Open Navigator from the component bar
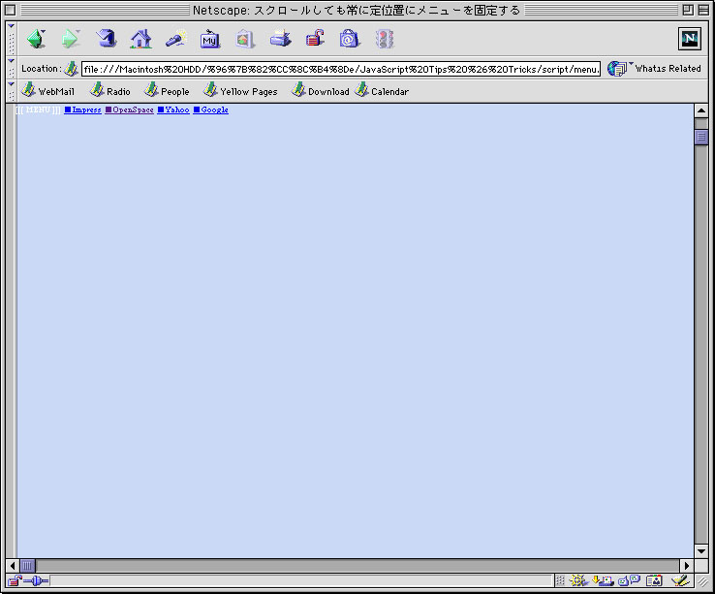The width and height of the screenshot is (715, 594). pyautogui.click(x=578, y=580)
